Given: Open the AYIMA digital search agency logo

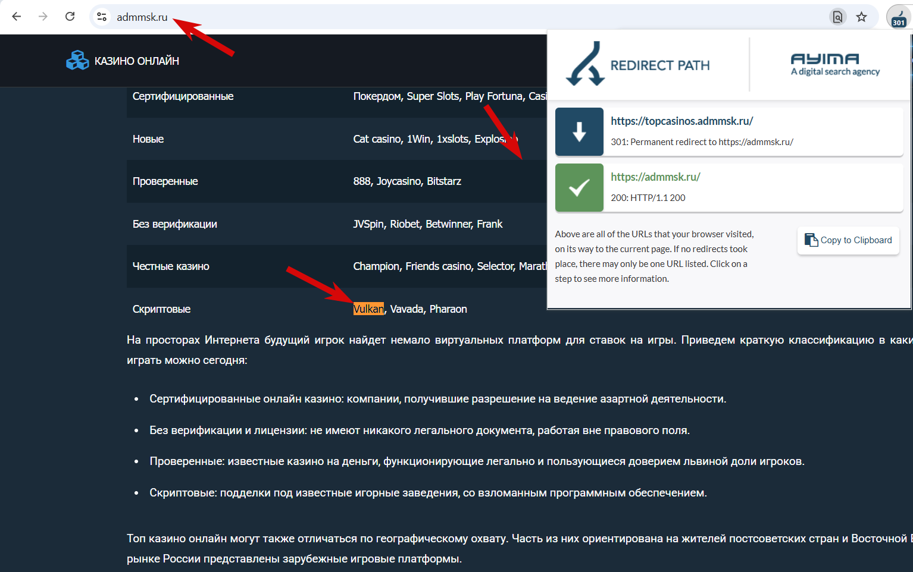Looking at the screenshot, I should [x=835, y=64].
